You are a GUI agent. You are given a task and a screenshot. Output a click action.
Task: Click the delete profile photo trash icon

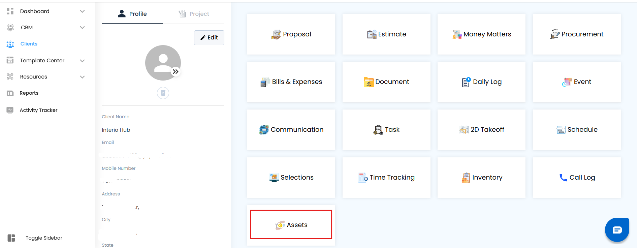click(x=163, y=93)
